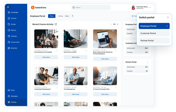Open Courses from the sidebar
The width and height of the screenshot is (176, 112).
coord(13,18)
